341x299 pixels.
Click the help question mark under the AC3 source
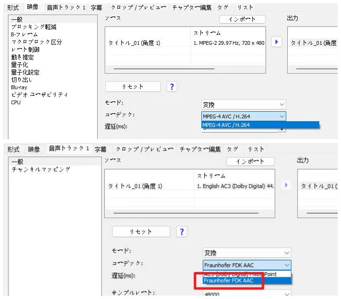point(182,232)
